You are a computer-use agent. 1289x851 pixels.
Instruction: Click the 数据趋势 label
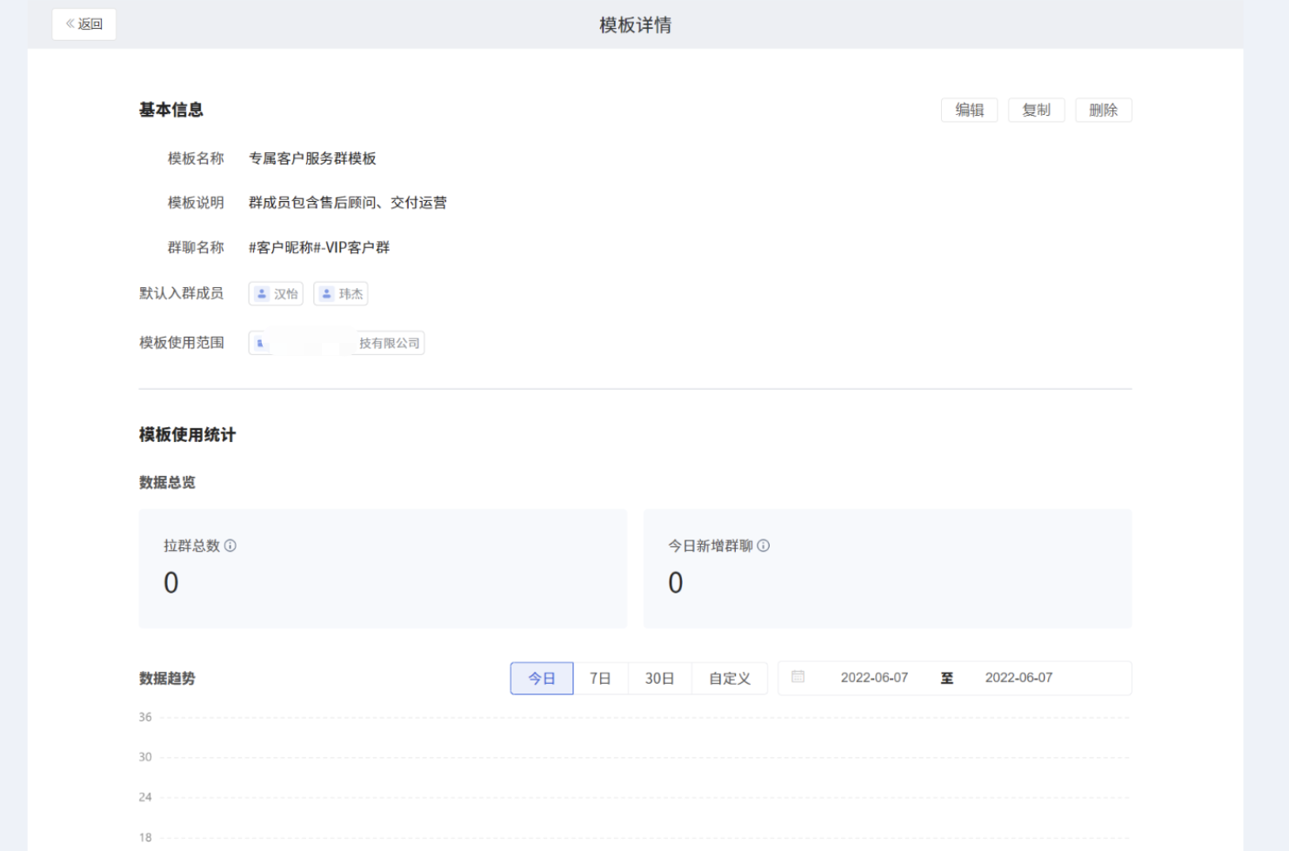pyautogui.click(x=167, y=679)
